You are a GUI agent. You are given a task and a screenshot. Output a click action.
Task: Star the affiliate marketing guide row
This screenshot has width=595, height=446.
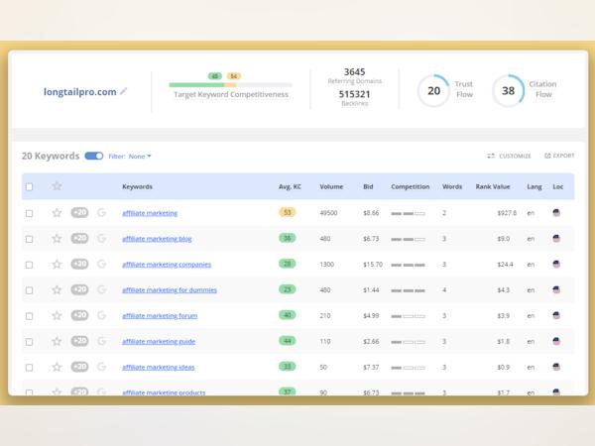click(57, 341)
